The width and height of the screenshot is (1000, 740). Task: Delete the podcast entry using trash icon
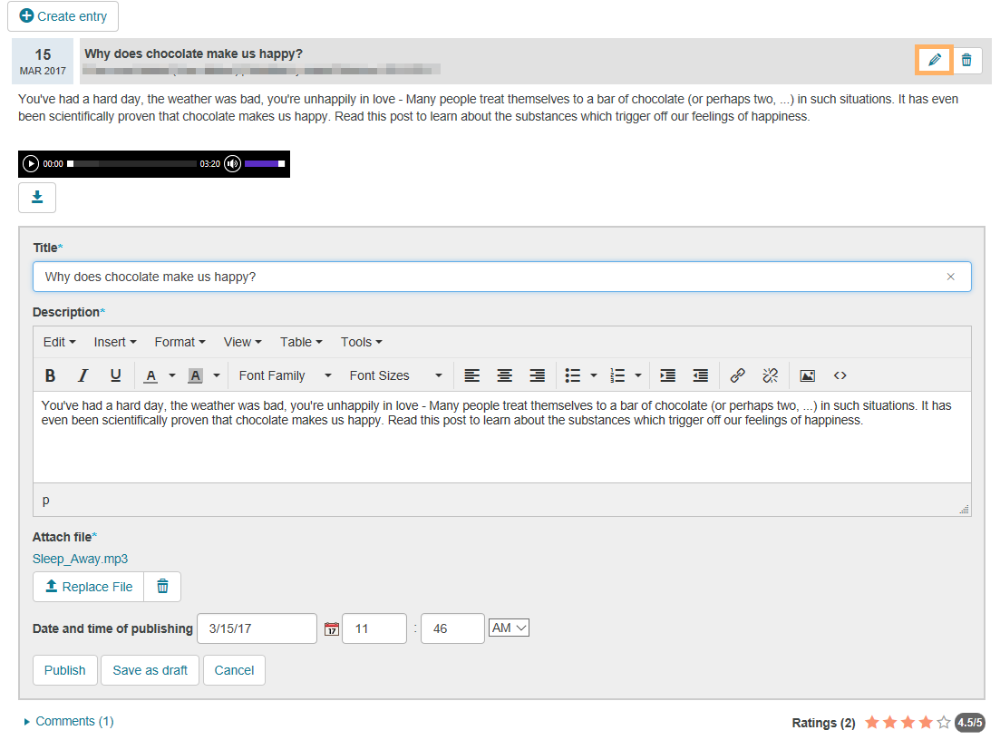[966, 60]
